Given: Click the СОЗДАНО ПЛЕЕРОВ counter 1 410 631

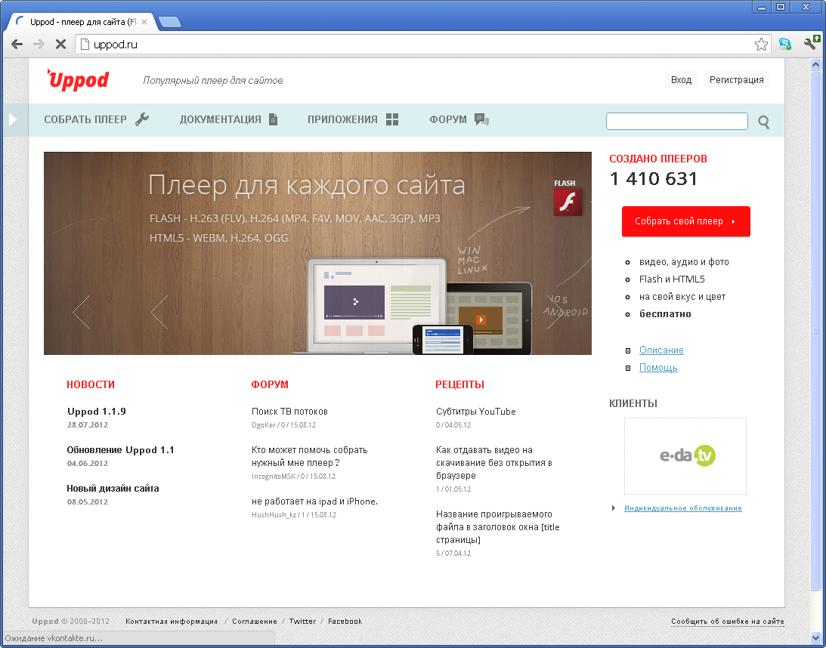Looking at the screenshot, I should pyautogui.click(x=653, y=179).
